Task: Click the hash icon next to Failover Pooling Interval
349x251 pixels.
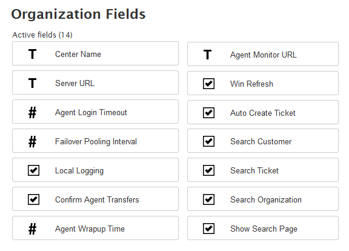Action: pos(33,142)
